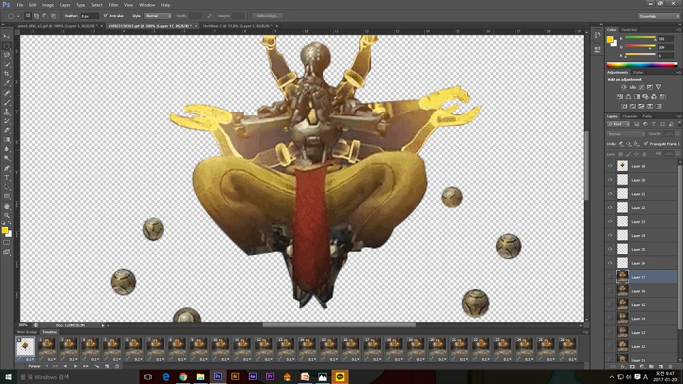Select the Clone Stamp tool
Screen dimensions: 683x384
7,112
